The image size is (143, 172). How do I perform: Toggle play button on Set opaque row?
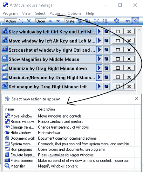point(99,86)
